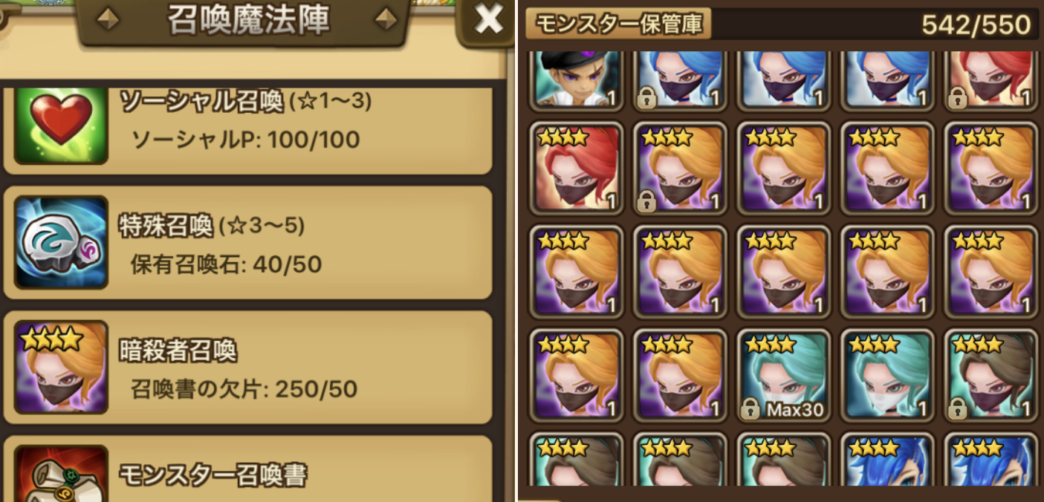Open the モンスター召喚書 summon row
This screenshot has width=1044, height=502.
pos(247,469)
